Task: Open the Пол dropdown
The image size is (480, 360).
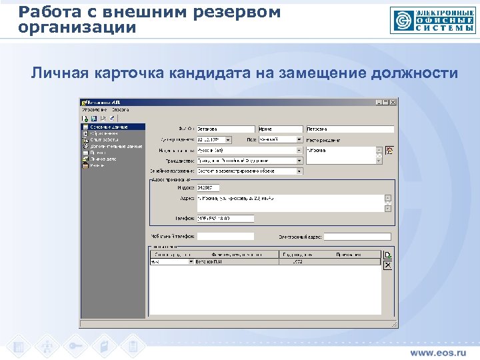Action: pos(299,139)
